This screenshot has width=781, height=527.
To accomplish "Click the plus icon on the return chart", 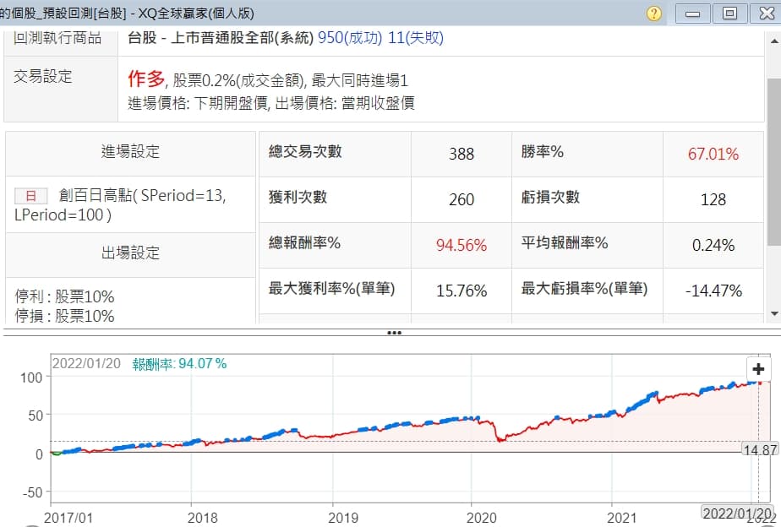I will click(758, 369).
